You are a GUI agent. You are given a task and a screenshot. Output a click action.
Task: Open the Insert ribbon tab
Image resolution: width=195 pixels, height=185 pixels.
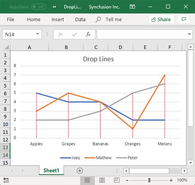point(58,19)
